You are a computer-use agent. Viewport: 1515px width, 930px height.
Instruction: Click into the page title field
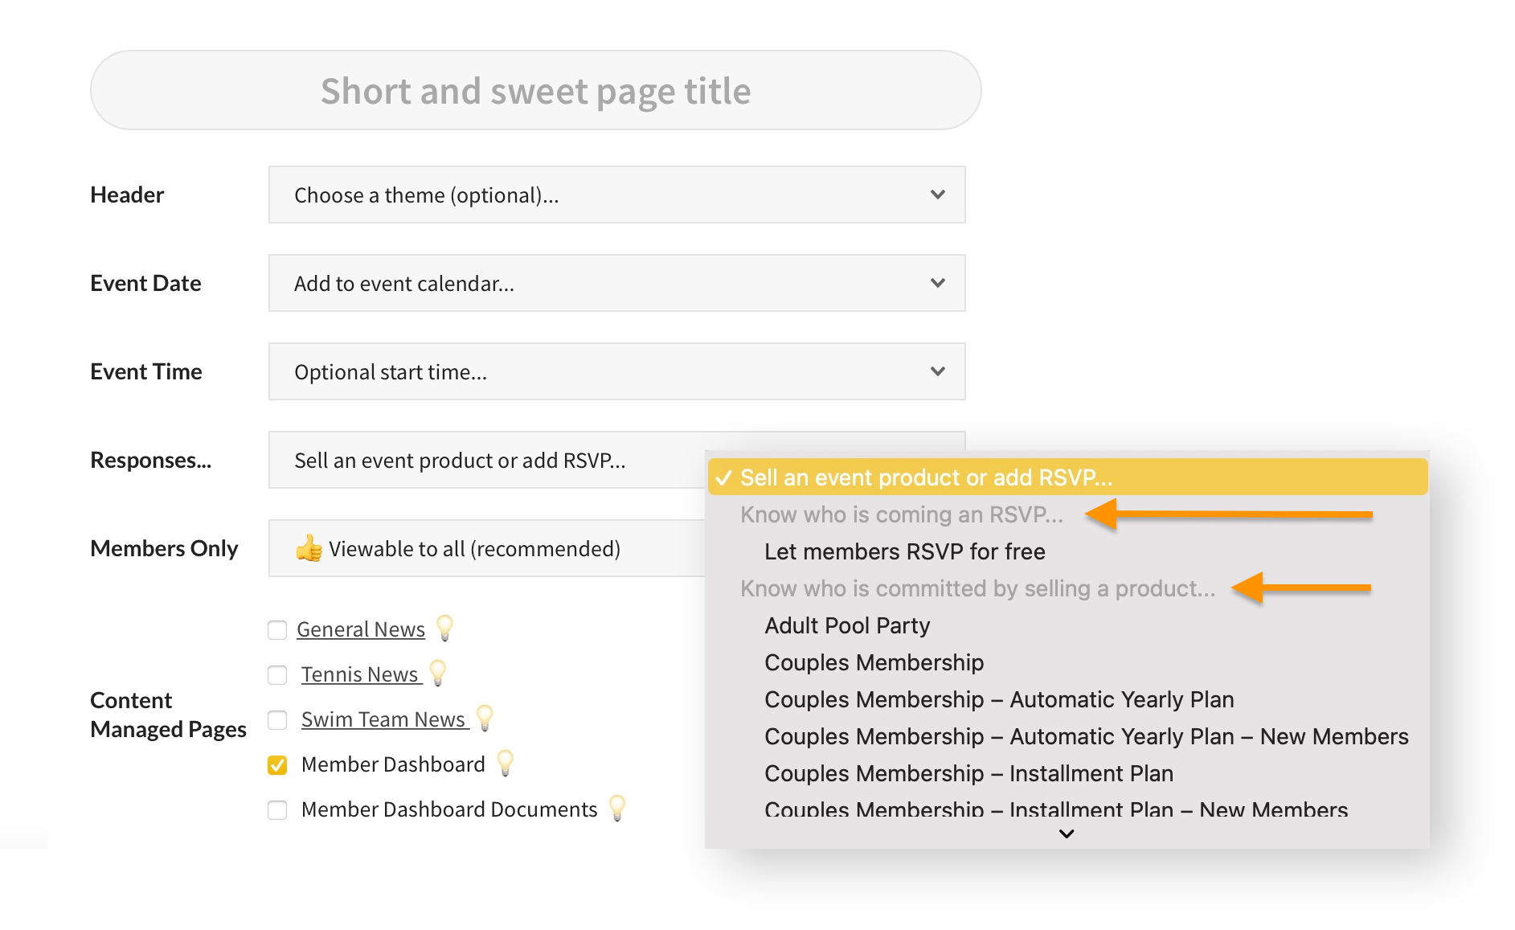pos(535,91)
